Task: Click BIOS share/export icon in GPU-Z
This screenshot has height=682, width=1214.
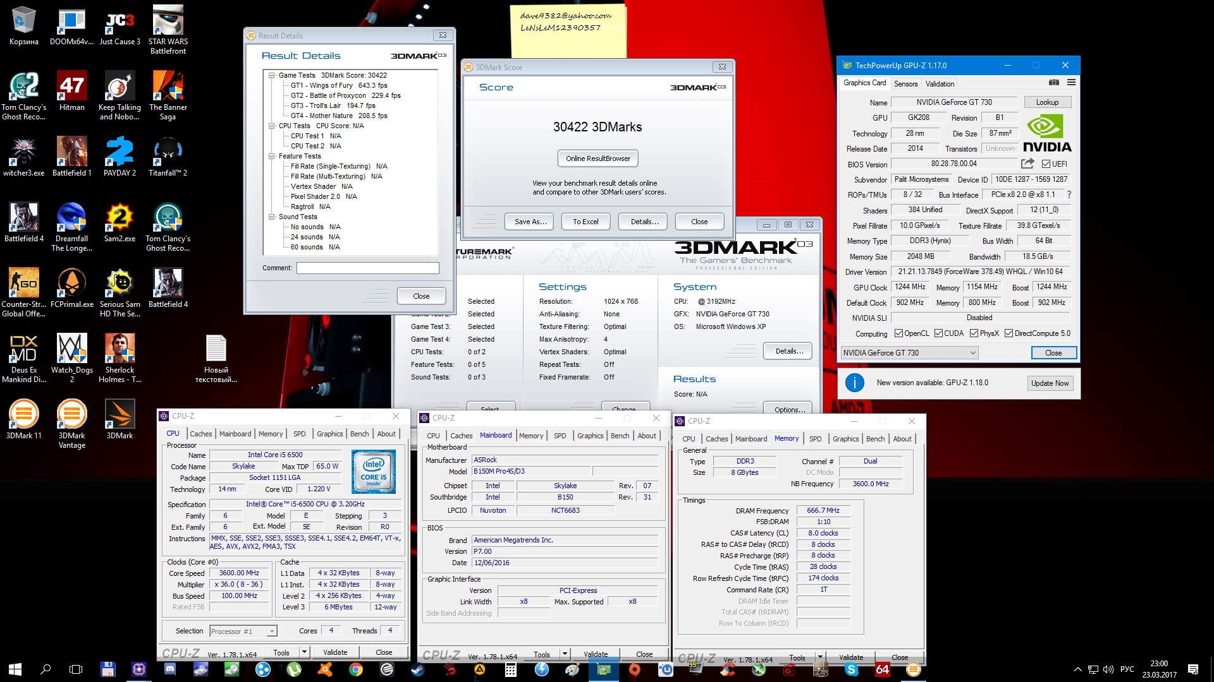Action: click(1027, 164)
